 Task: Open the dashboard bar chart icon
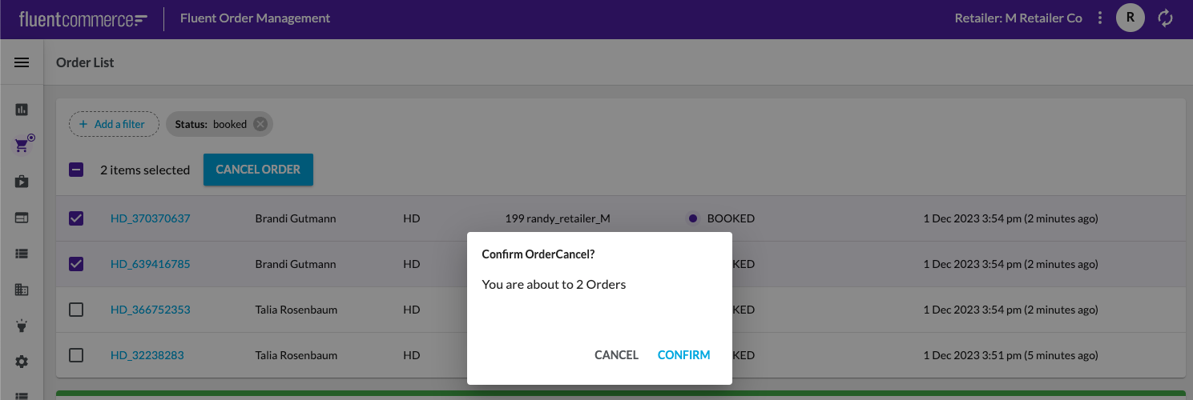(22, 110)
